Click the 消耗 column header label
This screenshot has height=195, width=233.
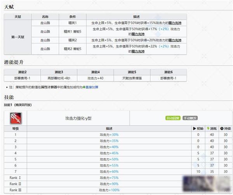click(x=213, y=129)
